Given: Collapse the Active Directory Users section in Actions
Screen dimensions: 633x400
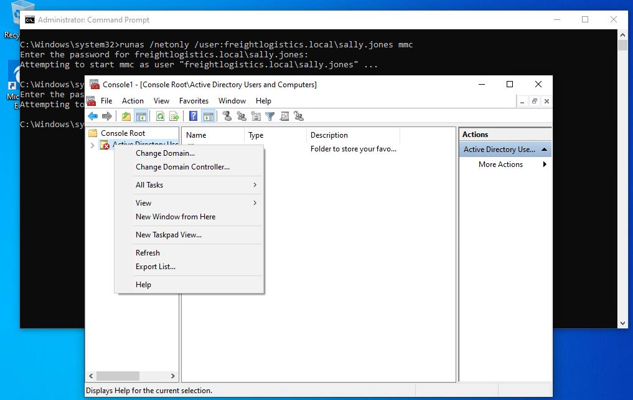Looking at the screenshot, I should point(544,150).
